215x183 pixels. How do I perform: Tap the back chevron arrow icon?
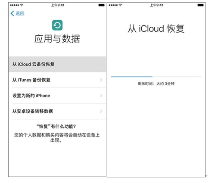coord(12,13)
